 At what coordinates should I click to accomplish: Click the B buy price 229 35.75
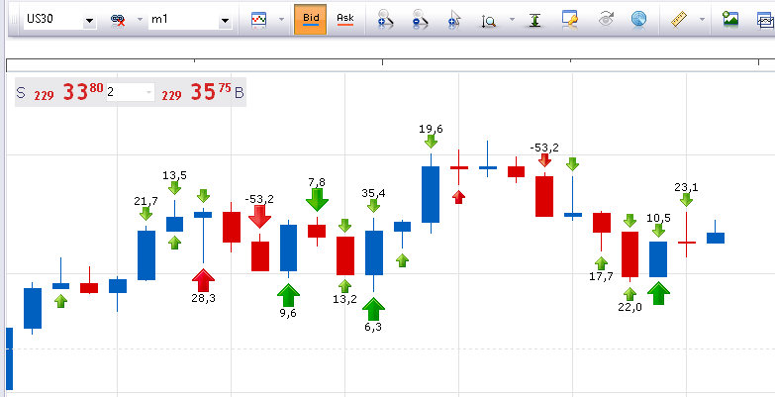(203, 92)
